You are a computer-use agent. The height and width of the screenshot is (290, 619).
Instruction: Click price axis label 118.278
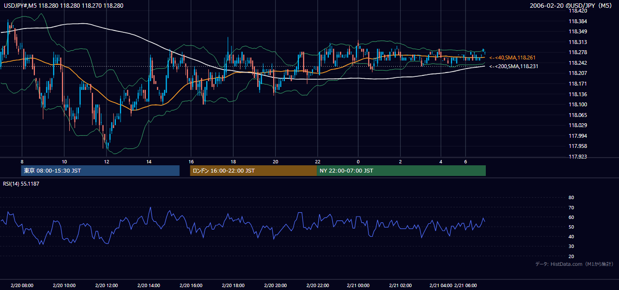(x=578, y=52)
